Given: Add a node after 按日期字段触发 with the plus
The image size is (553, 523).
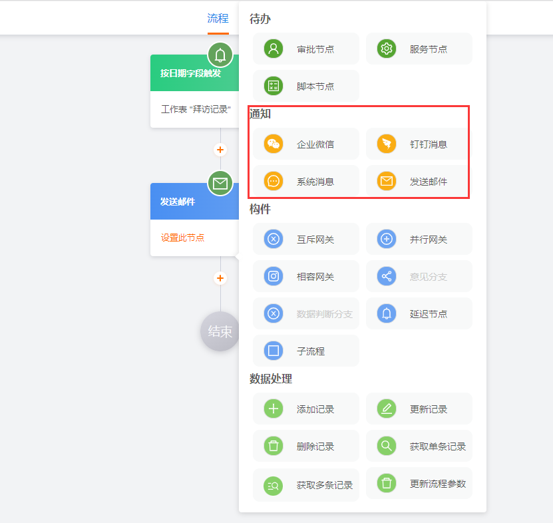Looking at the screenshot, I should point(220,150).
